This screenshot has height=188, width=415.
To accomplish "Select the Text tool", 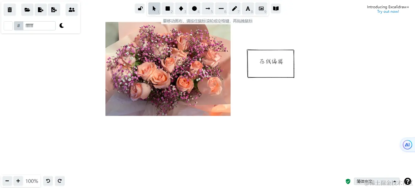I will [x=248, y=9].
